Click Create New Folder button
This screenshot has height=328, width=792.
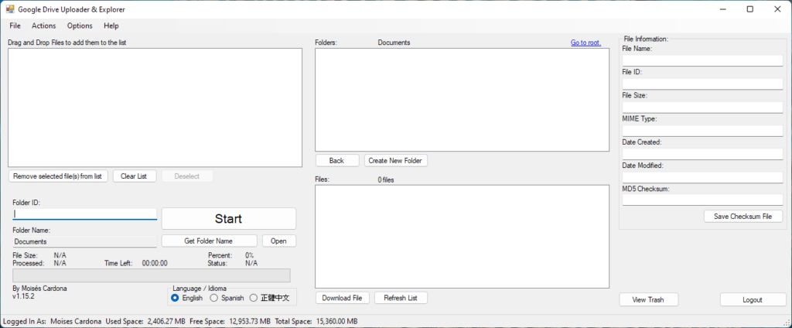396,161
